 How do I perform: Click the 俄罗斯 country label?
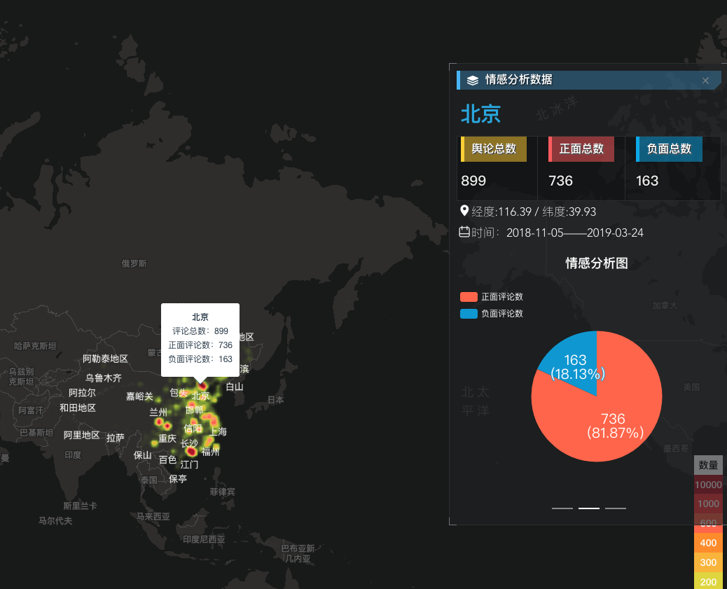134,263
